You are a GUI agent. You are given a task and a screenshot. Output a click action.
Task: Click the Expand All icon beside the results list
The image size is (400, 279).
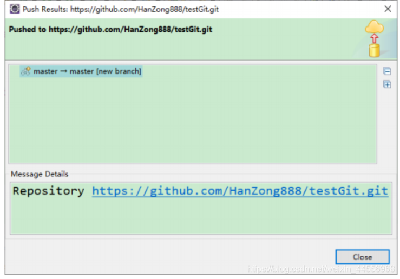click(387, 84)
